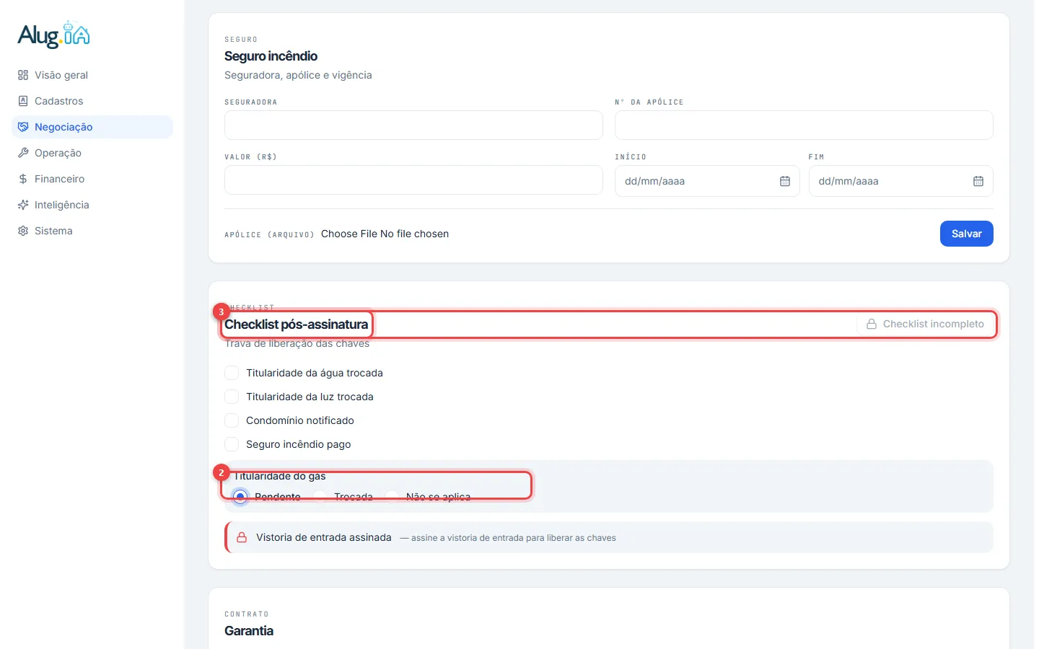Tick Seguro incêndio pago checkbox
1039x649 pixels.
pyautogui.click(x=232, y=444)
